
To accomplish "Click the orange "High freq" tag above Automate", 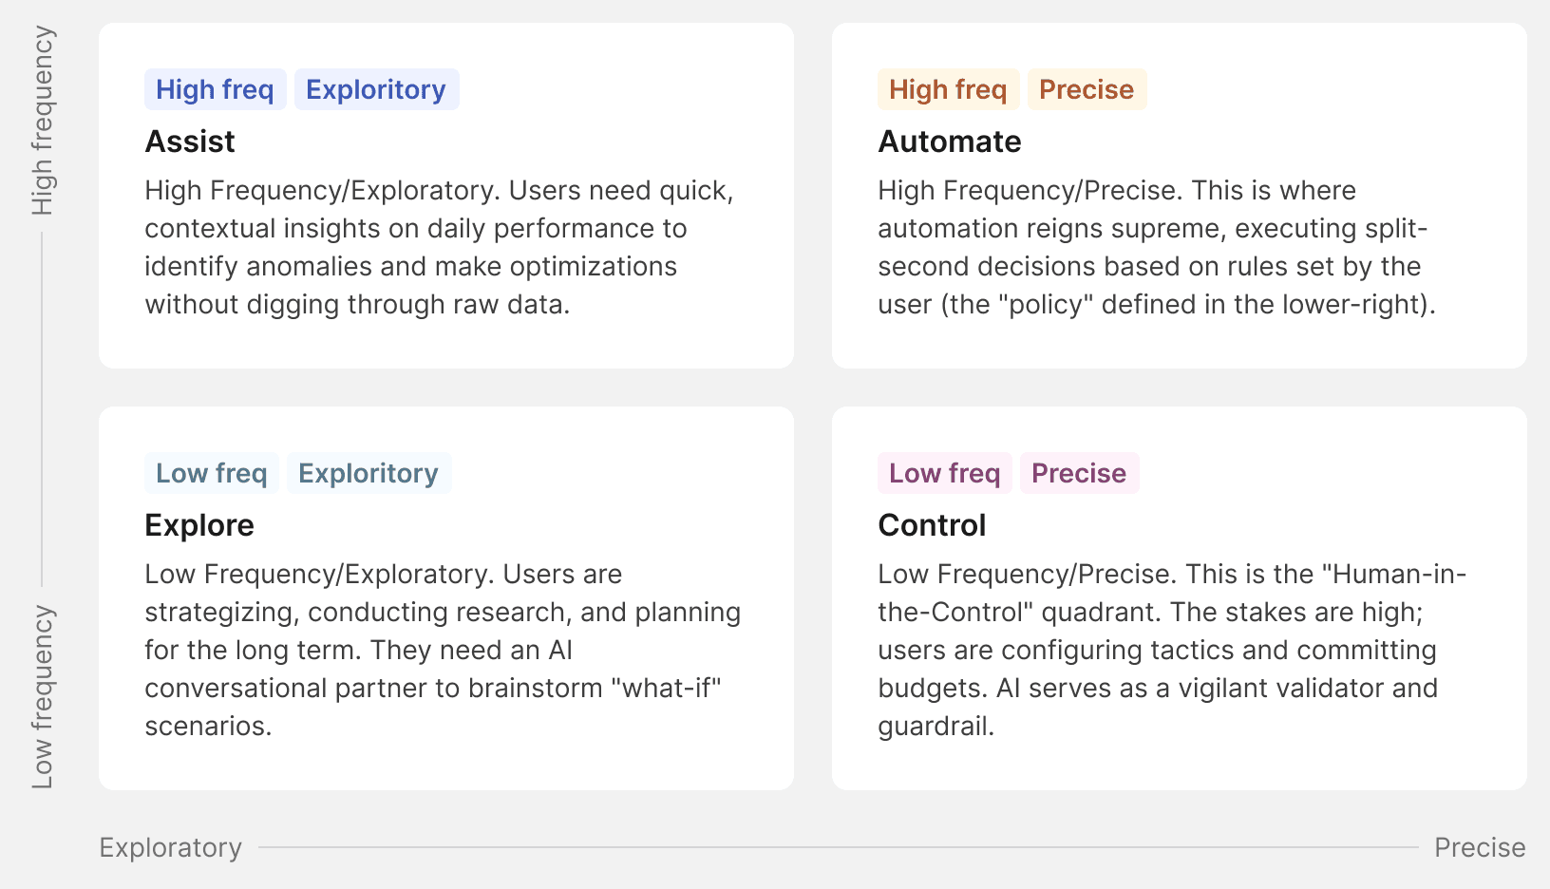I will (948, 89).
